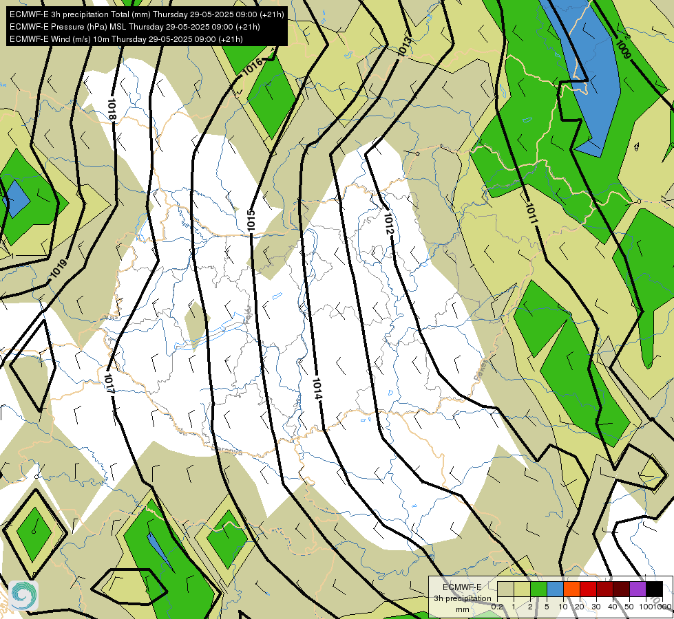Click the 0.2 tick value in legend
Screen dimensions: 674x619
coord(497,607)
